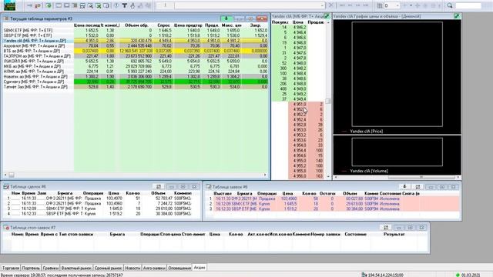493x277 pixels.
Task: Click the order book vertical scrollbar thumb
Action: [328, 101]
